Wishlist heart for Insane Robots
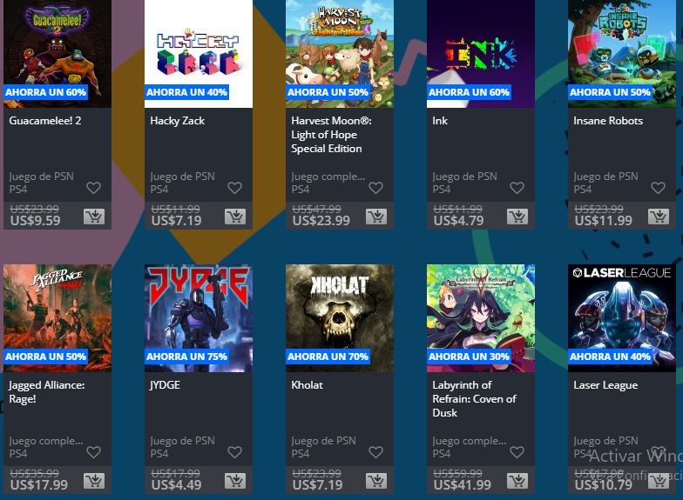Screen dimensions: 683x500 click(x=659, y=188)
